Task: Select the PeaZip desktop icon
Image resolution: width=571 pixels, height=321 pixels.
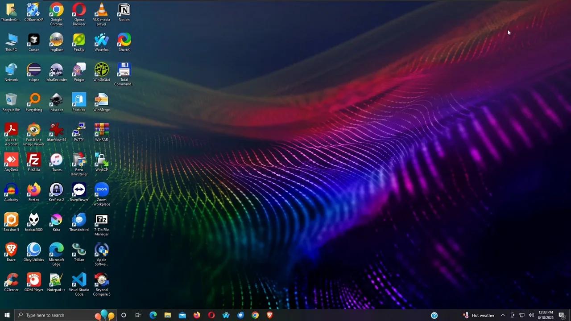Action: 79,42
